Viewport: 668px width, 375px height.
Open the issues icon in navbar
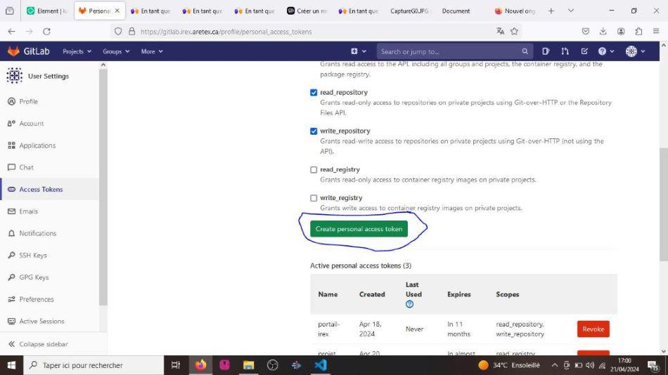tap(546, 51)
